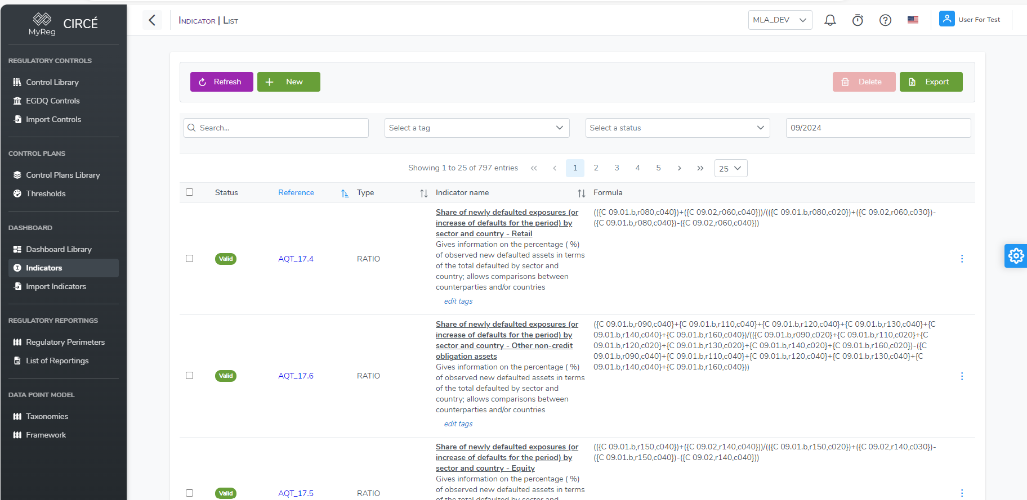This screenshot has height=500, width=1027.
Task: Open Regulatory Perimeters in sidebar
Action: [64, 342]
